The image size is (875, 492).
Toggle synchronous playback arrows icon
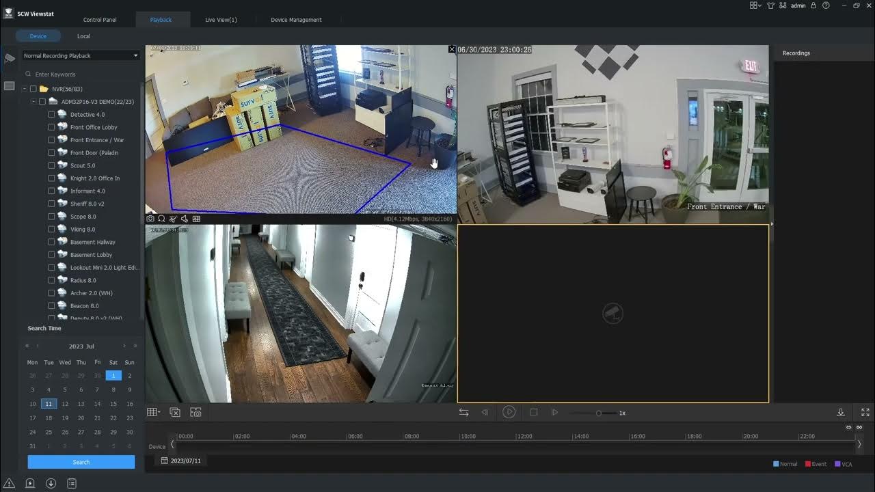coord(463,412)
